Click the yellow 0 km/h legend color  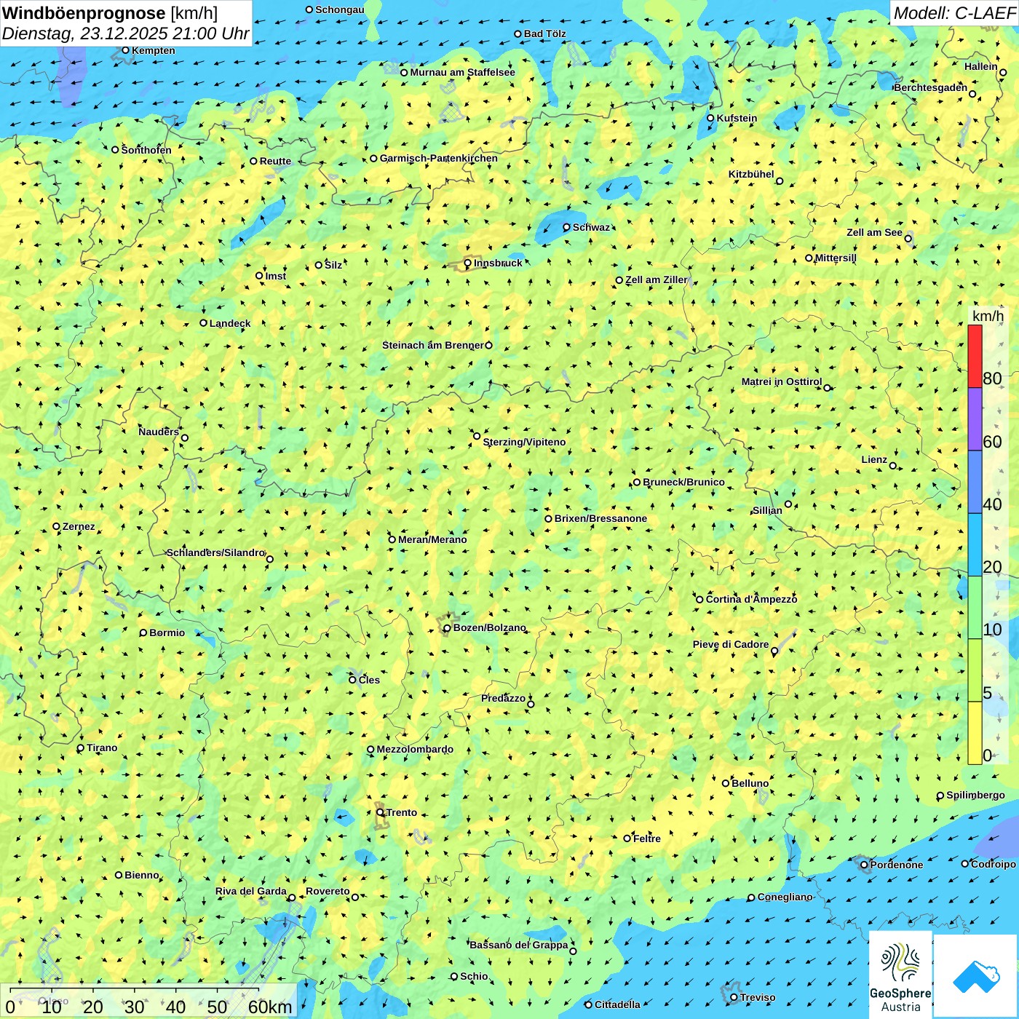coord(975,733)
